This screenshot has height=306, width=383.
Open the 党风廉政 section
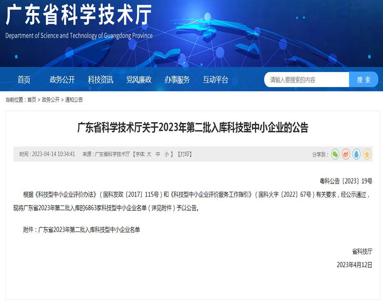(x=139, y=79)
